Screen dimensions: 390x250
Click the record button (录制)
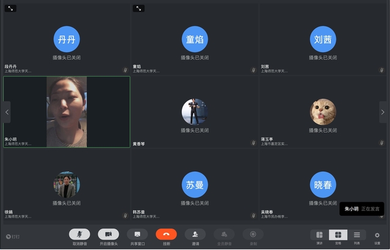pos(253,234)
